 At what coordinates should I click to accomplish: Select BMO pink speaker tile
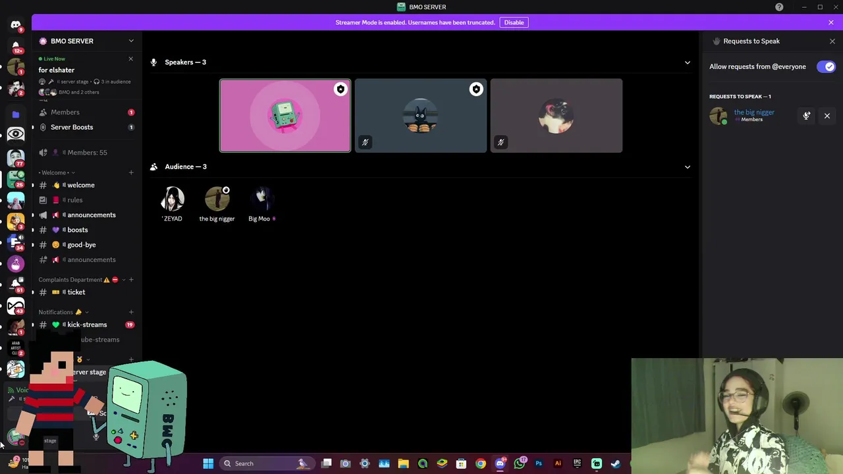(x=285, y=116)
